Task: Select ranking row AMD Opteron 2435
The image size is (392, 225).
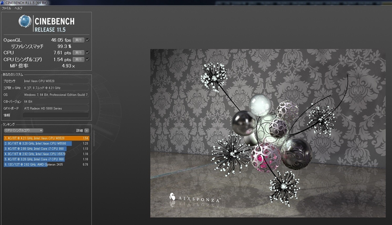Action: pos(46,164)
